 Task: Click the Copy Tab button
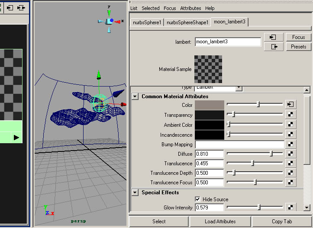pyautogui.click(x=282, y=222)
